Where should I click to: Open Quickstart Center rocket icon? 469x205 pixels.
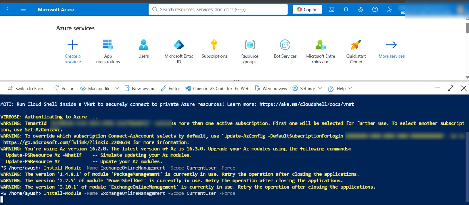click(x=356, y=45)
